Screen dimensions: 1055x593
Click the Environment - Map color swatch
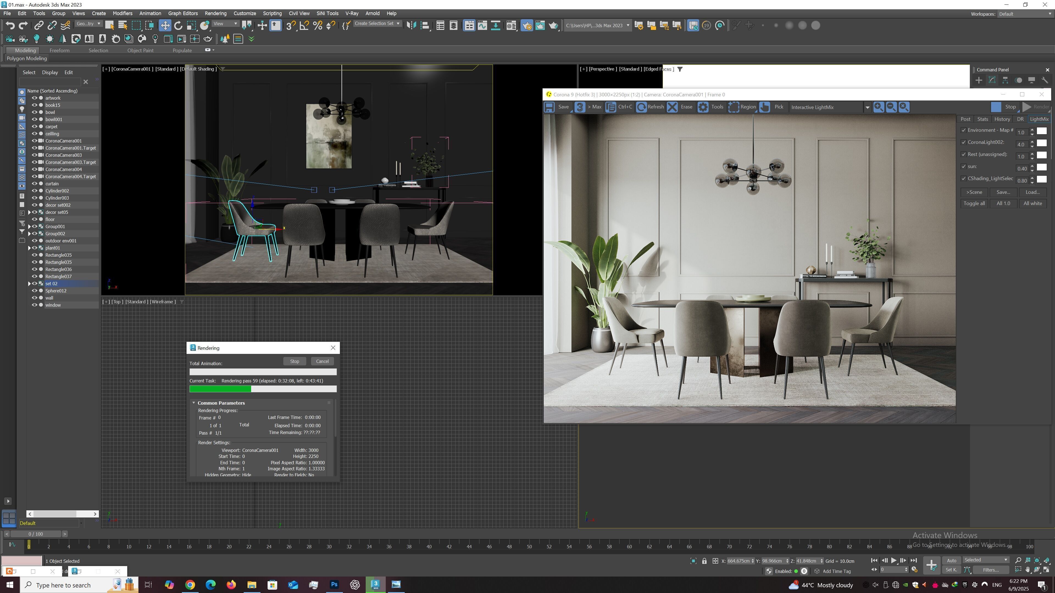point(1042,131)
